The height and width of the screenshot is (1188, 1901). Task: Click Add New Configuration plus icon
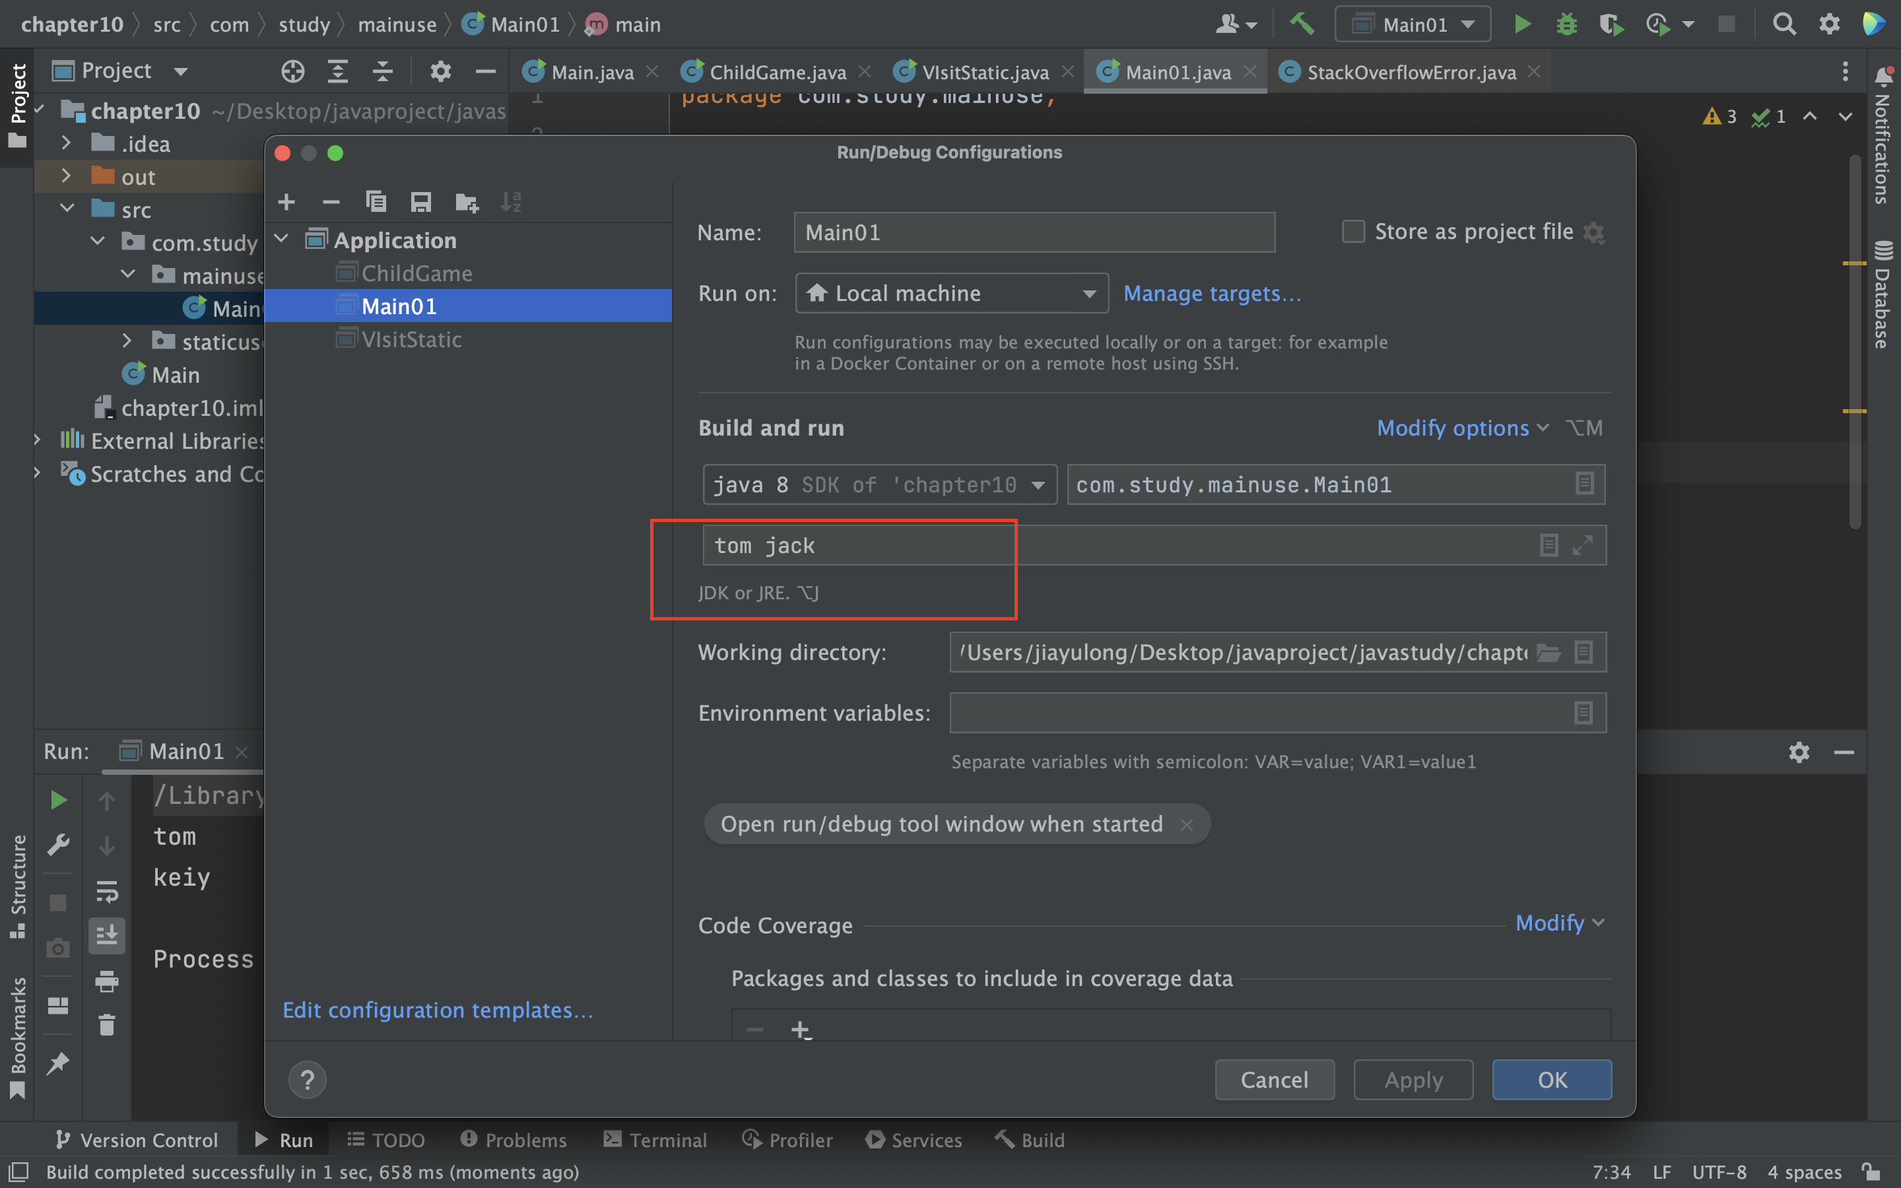[286, 202]
